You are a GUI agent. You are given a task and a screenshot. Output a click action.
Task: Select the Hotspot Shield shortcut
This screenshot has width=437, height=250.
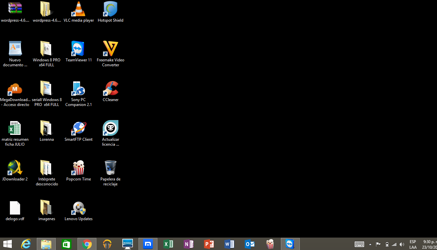pyautogui.click(x=110, y=9)
